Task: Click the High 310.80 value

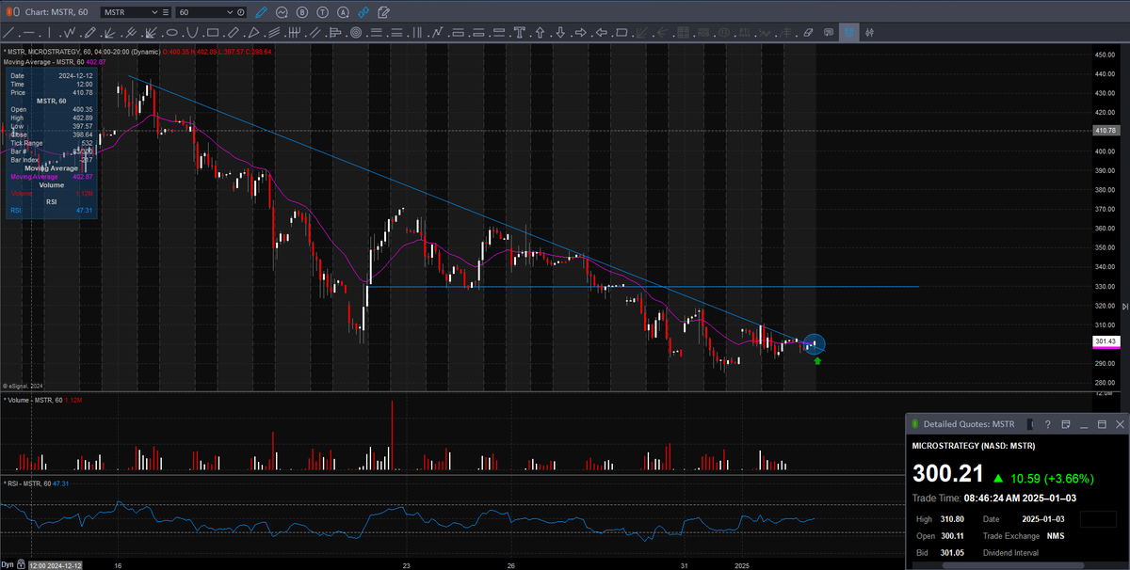Action: point(952,519)
